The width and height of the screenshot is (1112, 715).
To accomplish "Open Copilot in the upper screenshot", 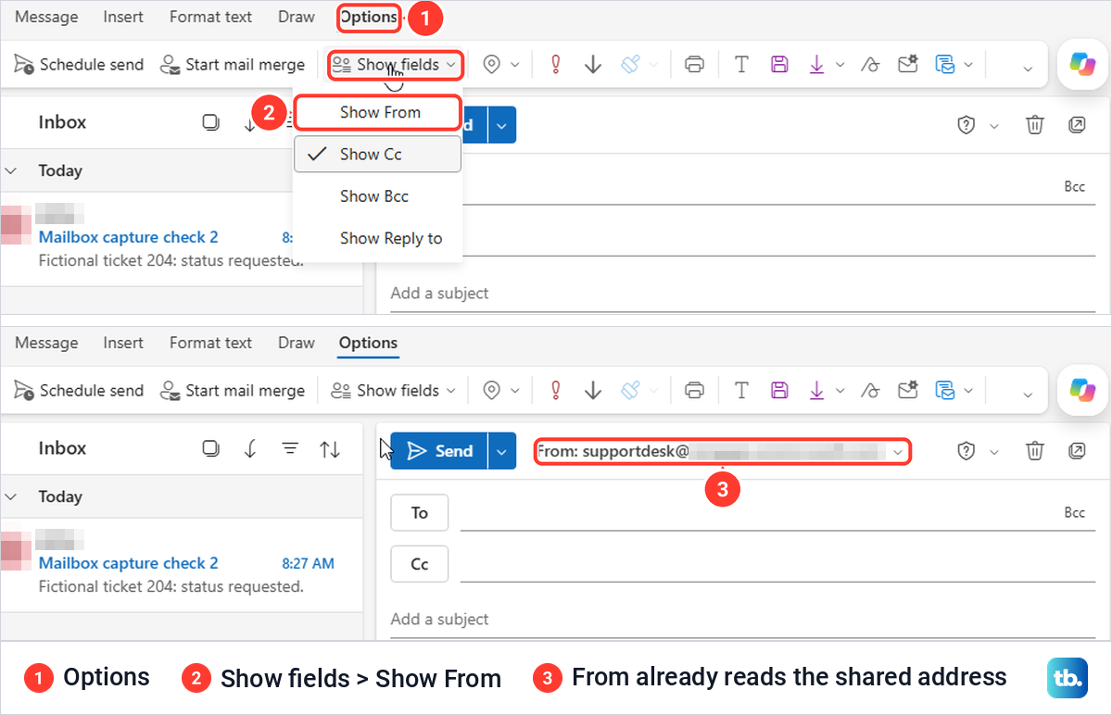I will (x=1082, y=64).
